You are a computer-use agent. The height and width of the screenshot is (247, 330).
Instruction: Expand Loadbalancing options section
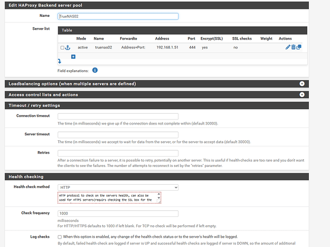(x=301, y=83)
